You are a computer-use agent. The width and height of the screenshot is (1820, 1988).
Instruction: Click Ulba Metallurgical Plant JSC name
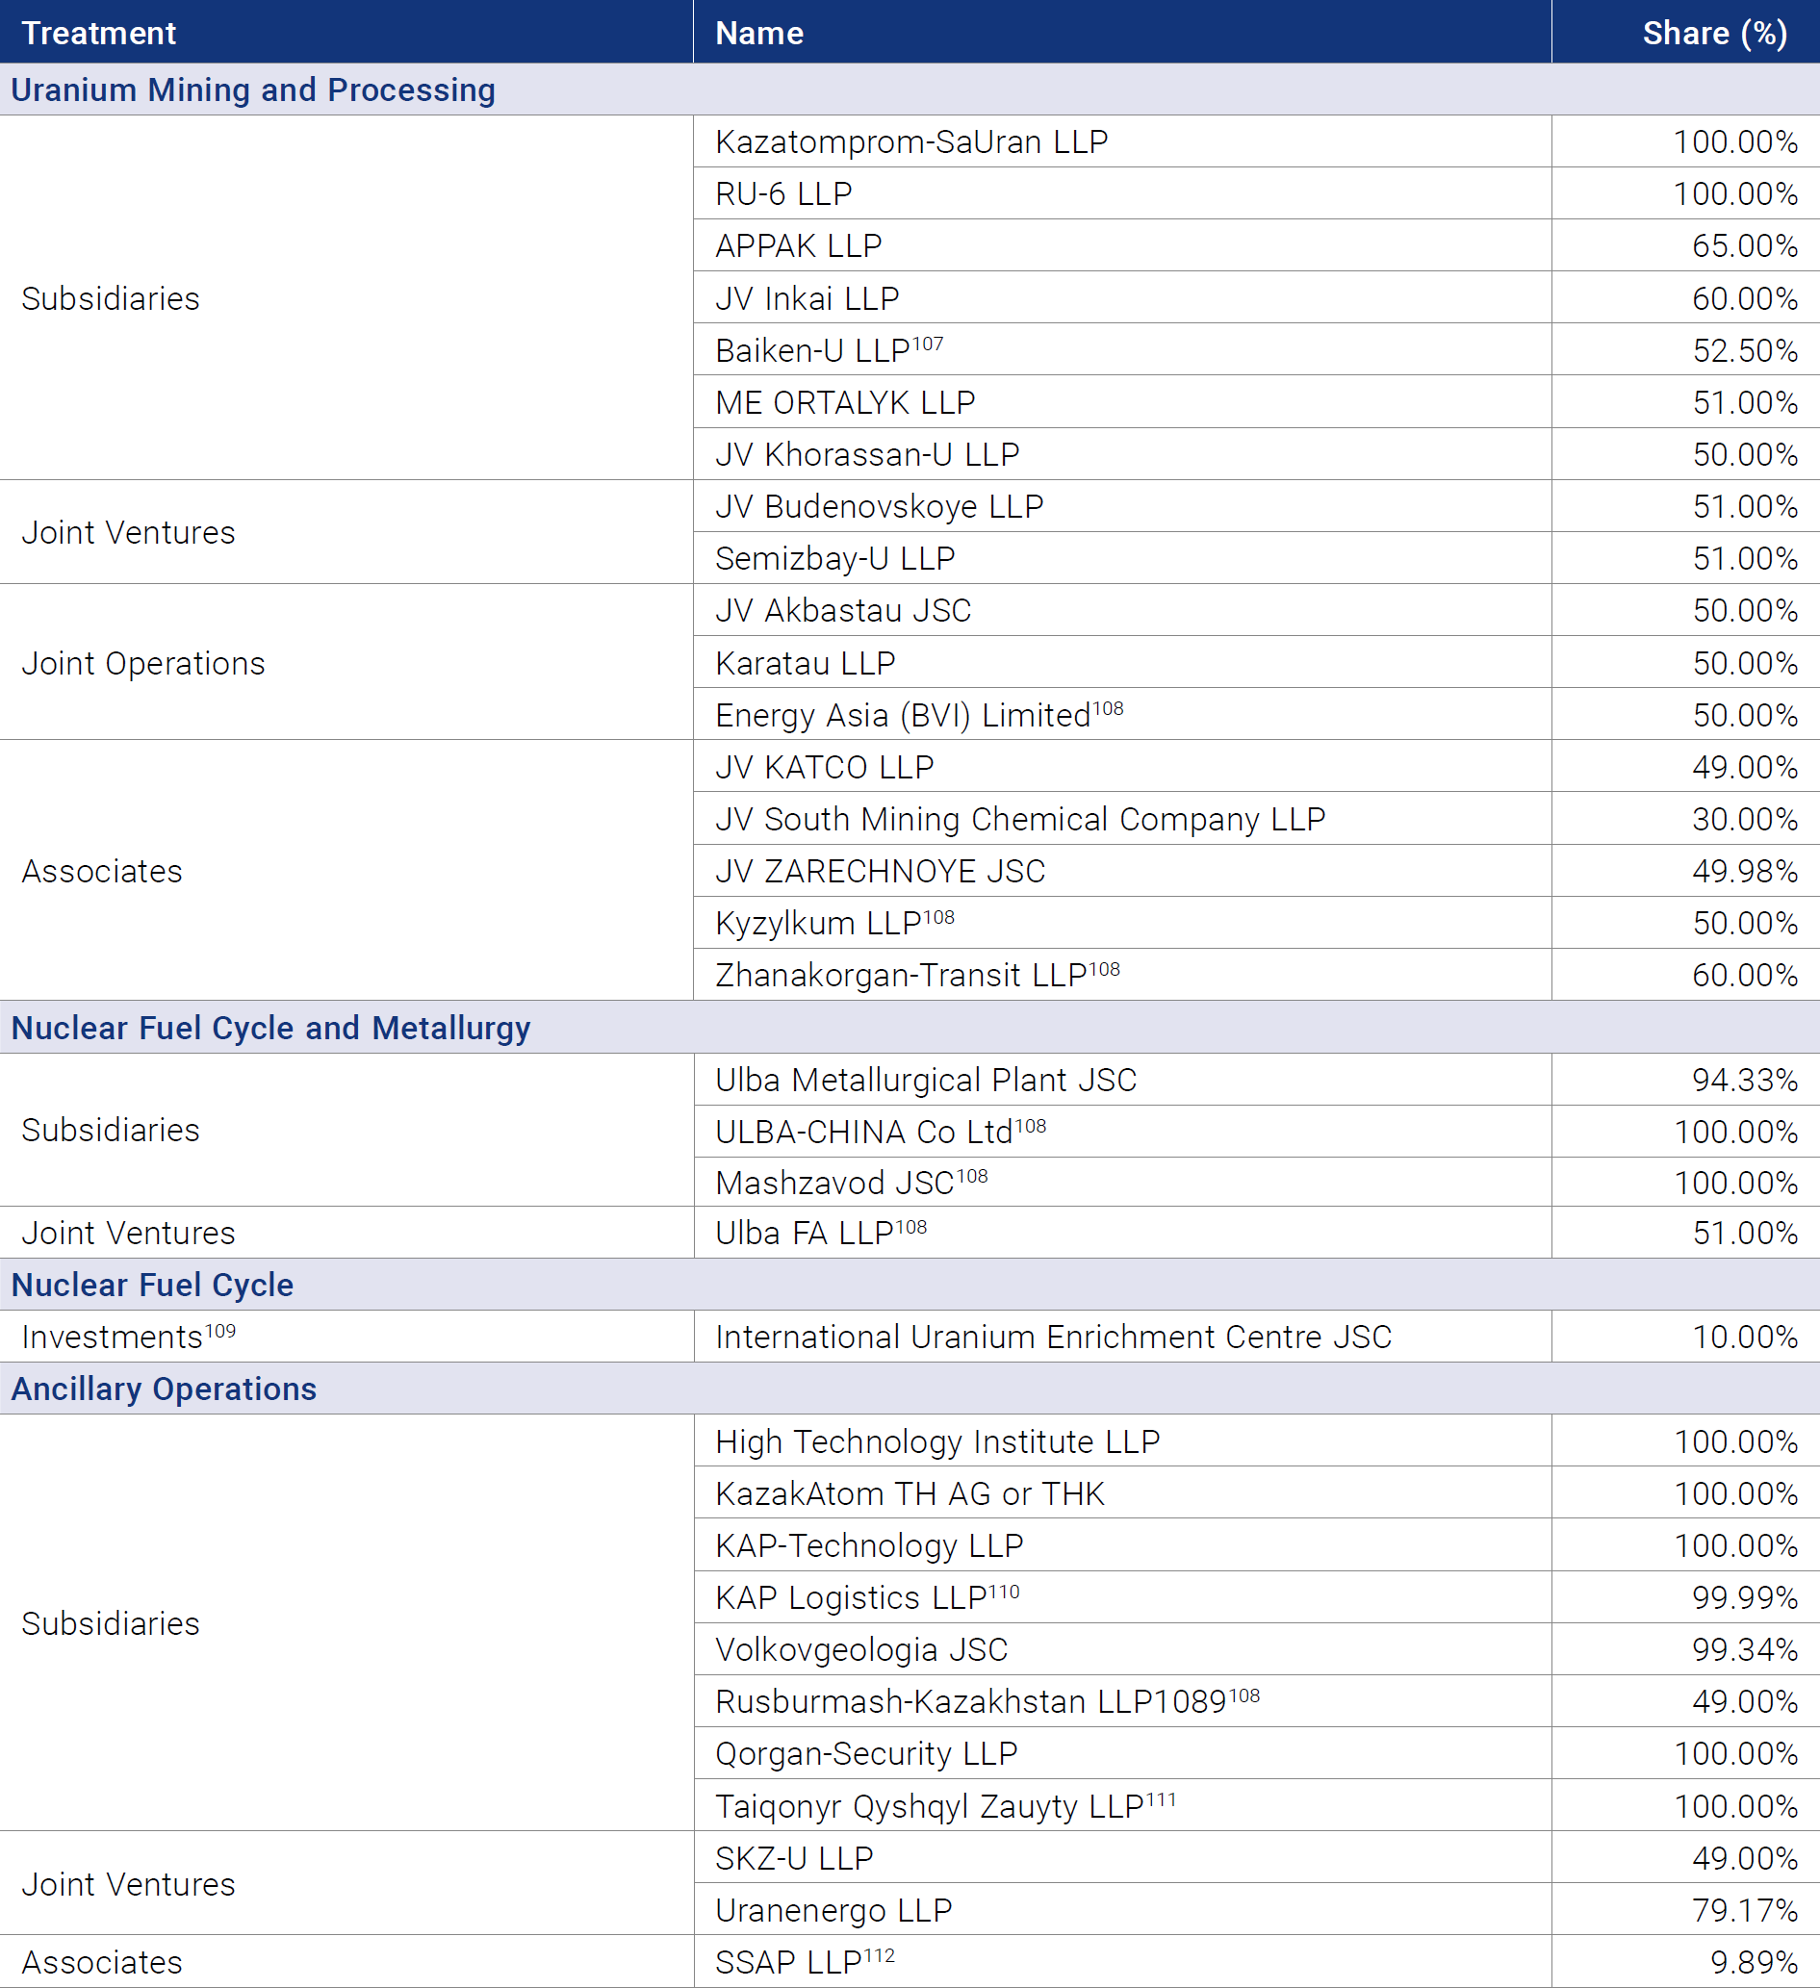[x=925, y=1080]
